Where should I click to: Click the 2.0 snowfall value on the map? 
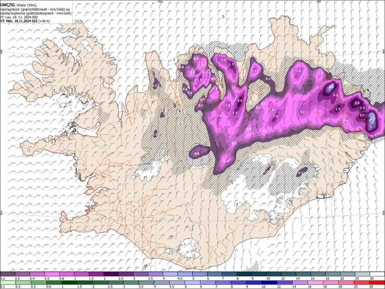click(x=336, y=95)
